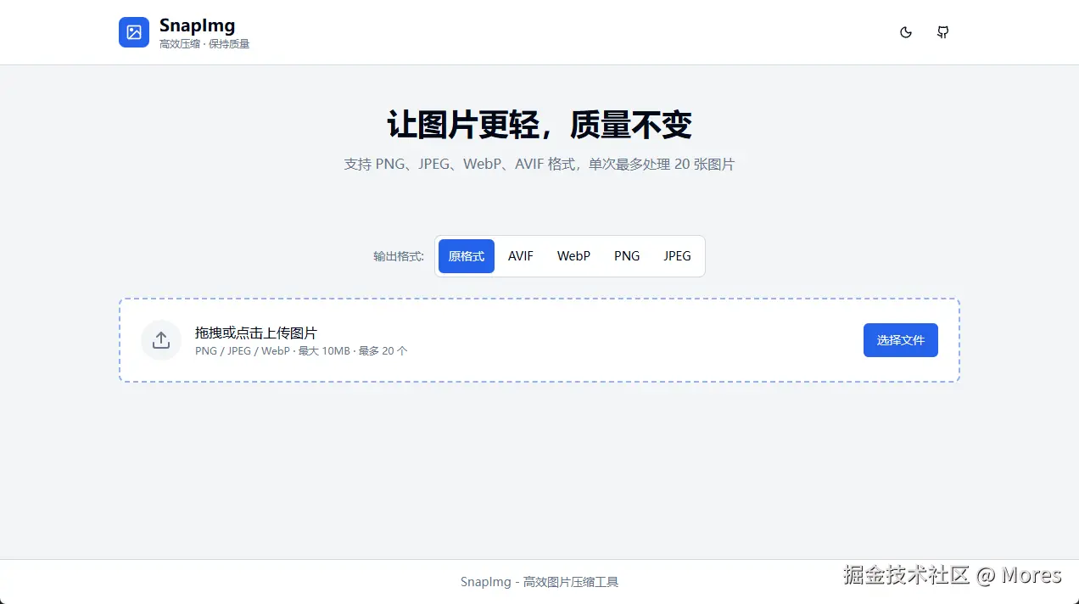Select the JPEG output format option
Image resolution: width=1079 pixels, height=604 pixels.
(x=677, y=255)
